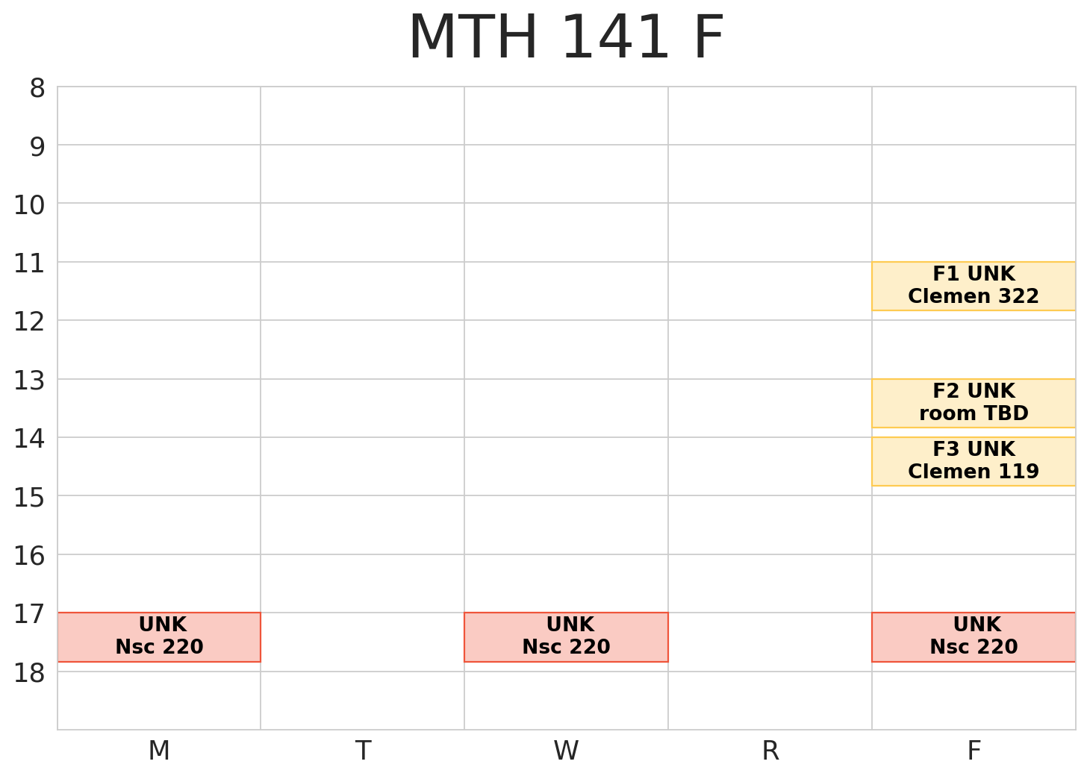Select the 13 hour label
1087x776 pixels.
(x=30, y=381)
